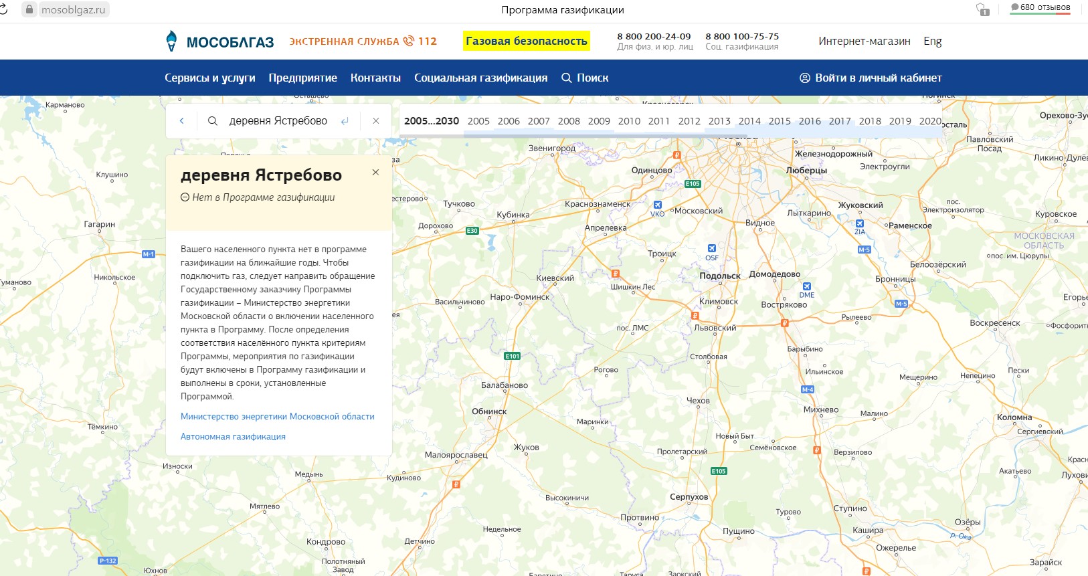Select year 2015 on the timeline
The height and width of the screenshot is (576, 1088).
coord(780,121)
